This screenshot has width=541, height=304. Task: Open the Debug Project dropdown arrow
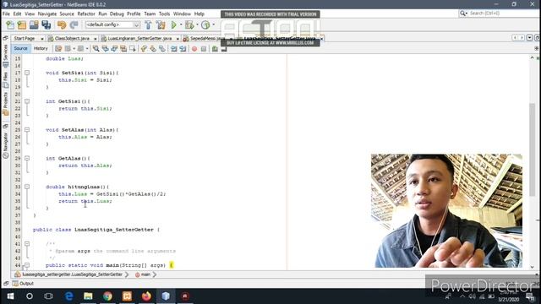pos(197,24)
